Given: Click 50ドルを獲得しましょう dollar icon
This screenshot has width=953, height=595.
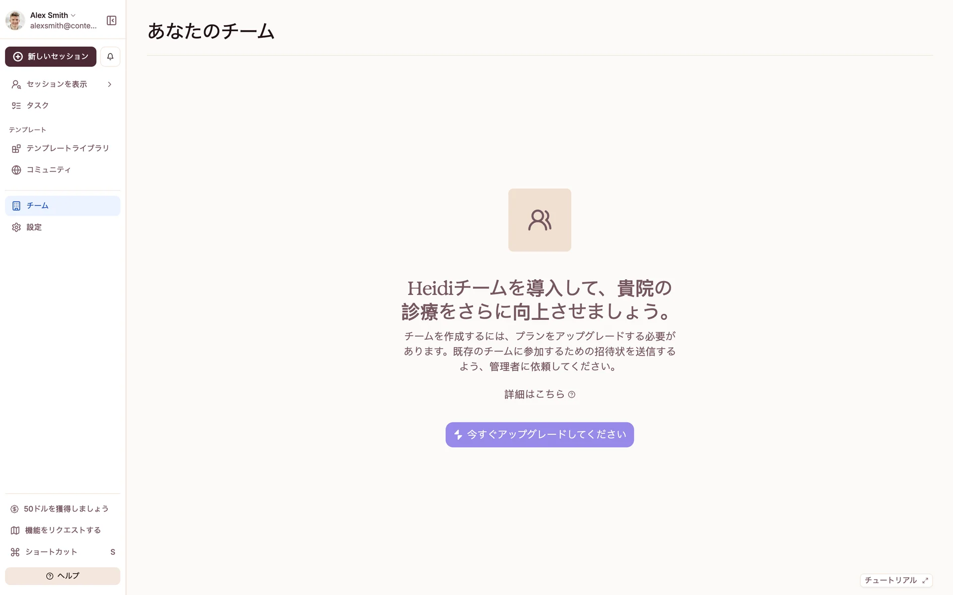Looking at the screenshot, I should pos(14,509).
